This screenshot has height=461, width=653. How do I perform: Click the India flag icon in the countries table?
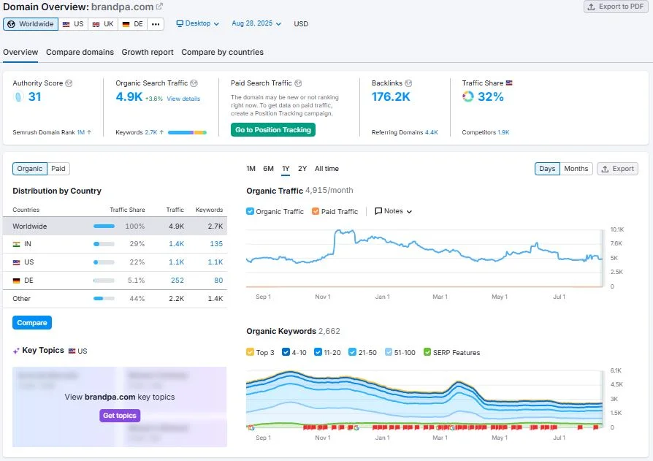pyautogui.click(x=17, y=244)
